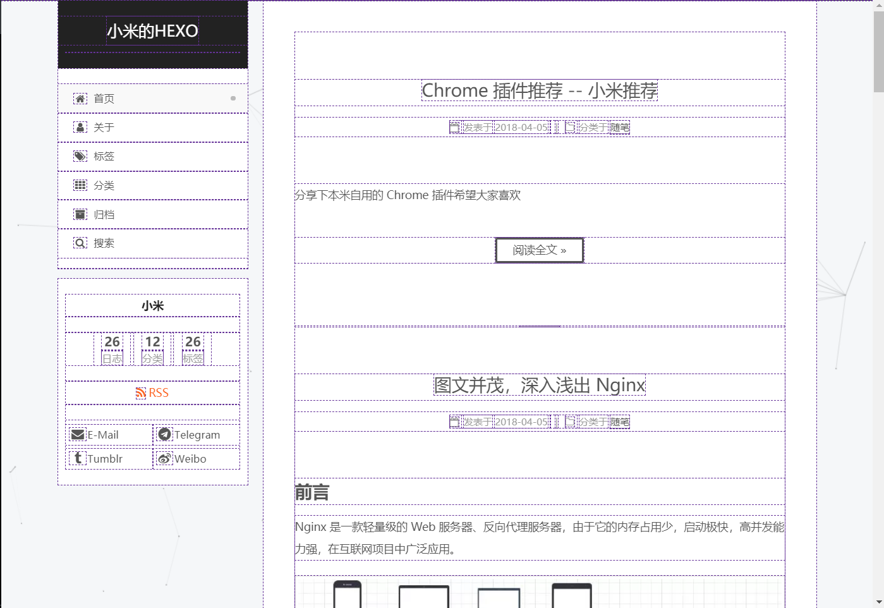Open the 搜索 menu item
The height and width of the screenshot is (608, 884).
(x=153, y=243)
